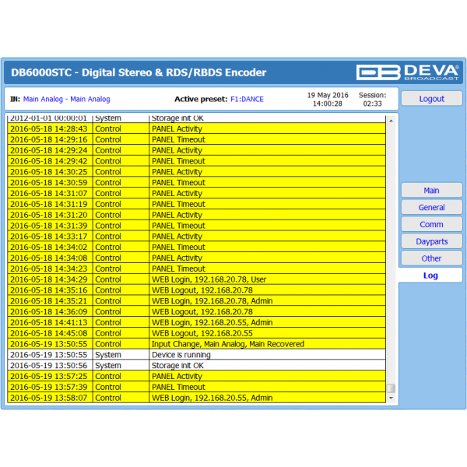Click 'Input Change, Main Analog, Main Recovered'
The image size is (467, 467).
228,344
